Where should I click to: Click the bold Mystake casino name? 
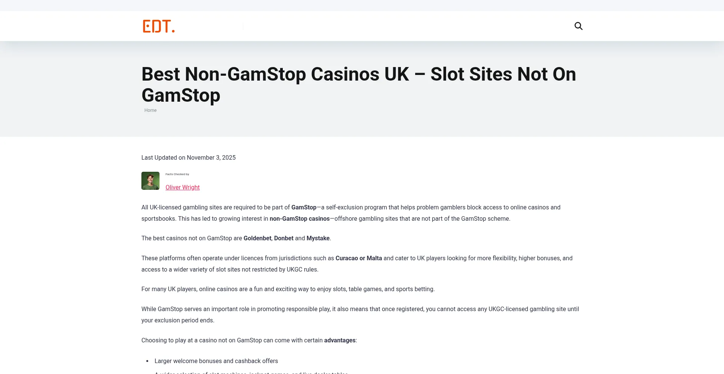[318, 238]
